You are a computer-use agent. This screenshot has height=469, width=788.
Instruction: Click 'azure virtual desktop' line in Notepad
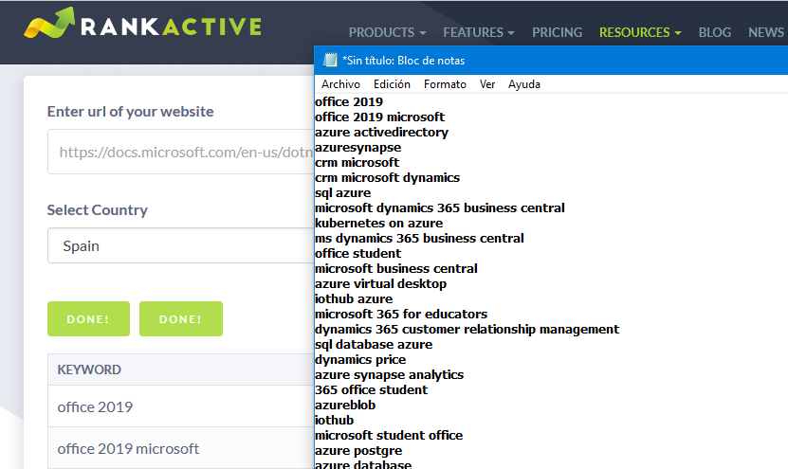pos(380,283)
